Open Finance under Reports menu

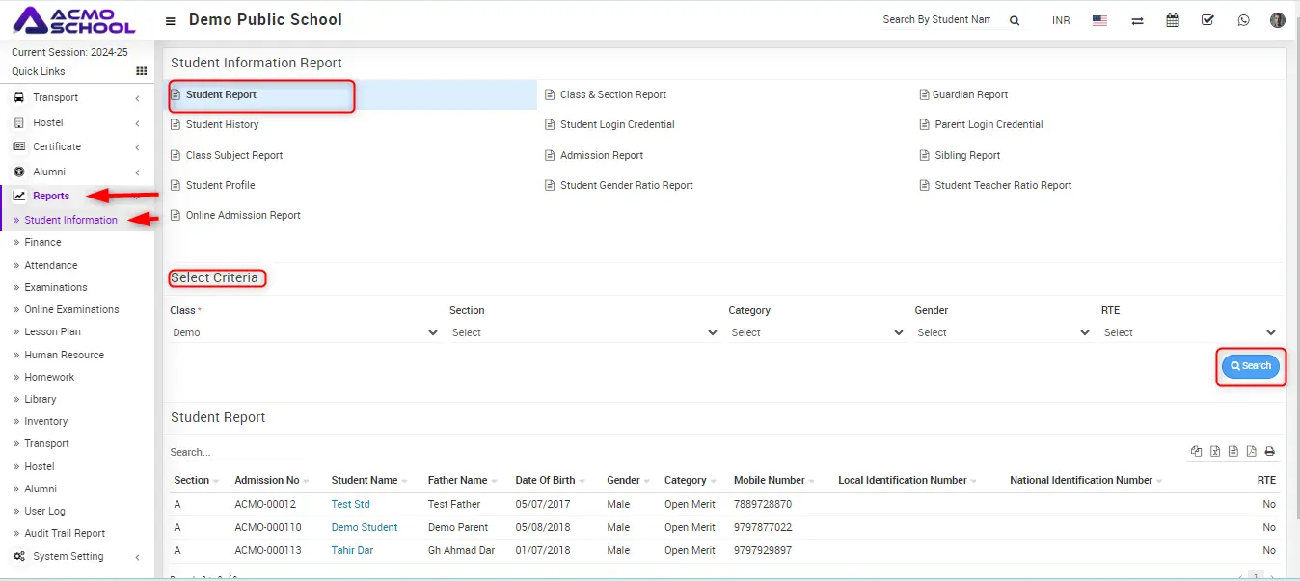tap(42, 242)
